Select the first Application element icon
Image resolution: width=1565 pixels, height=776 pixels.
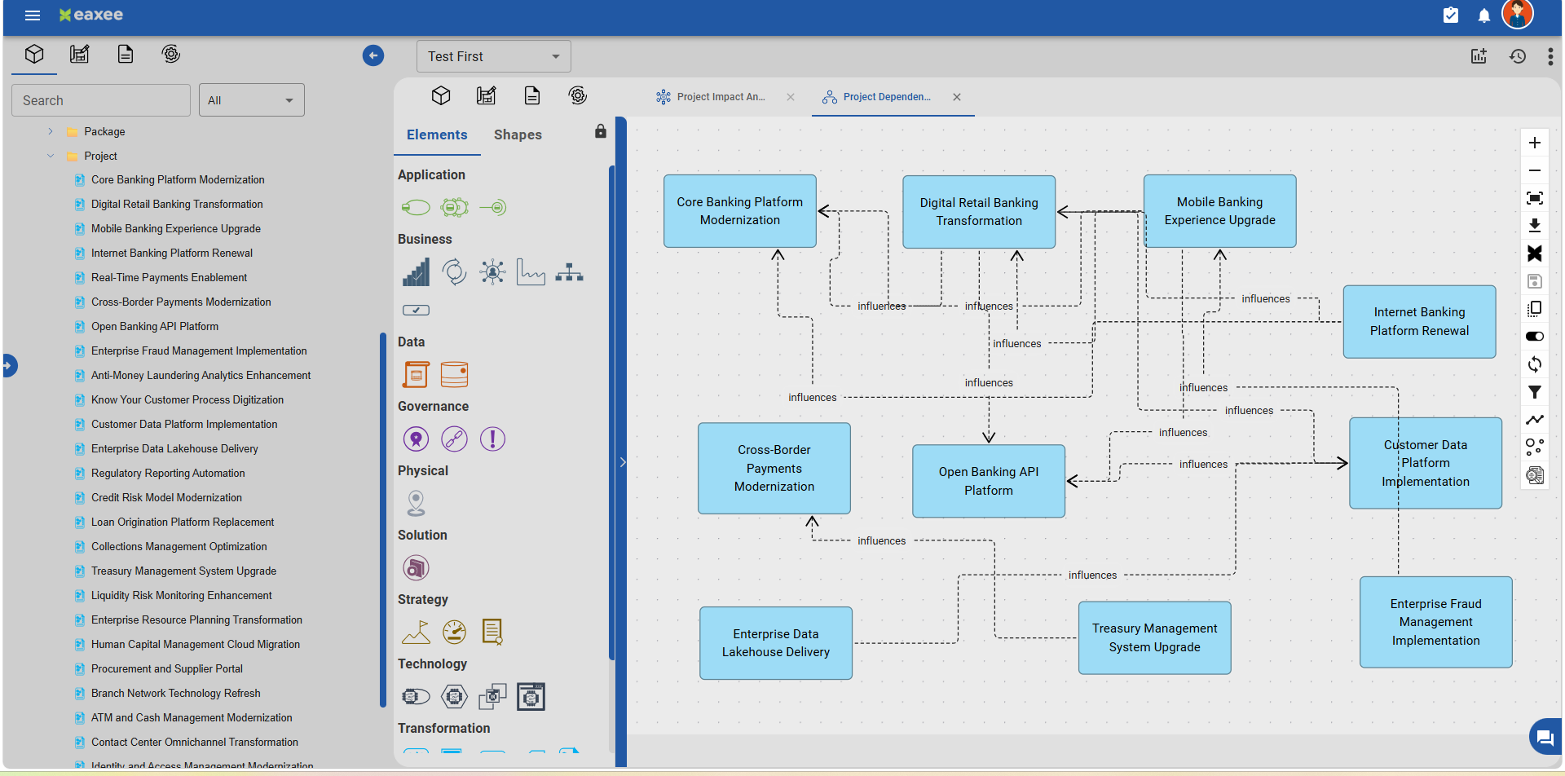pyautogui.click(x=416, y=208)
